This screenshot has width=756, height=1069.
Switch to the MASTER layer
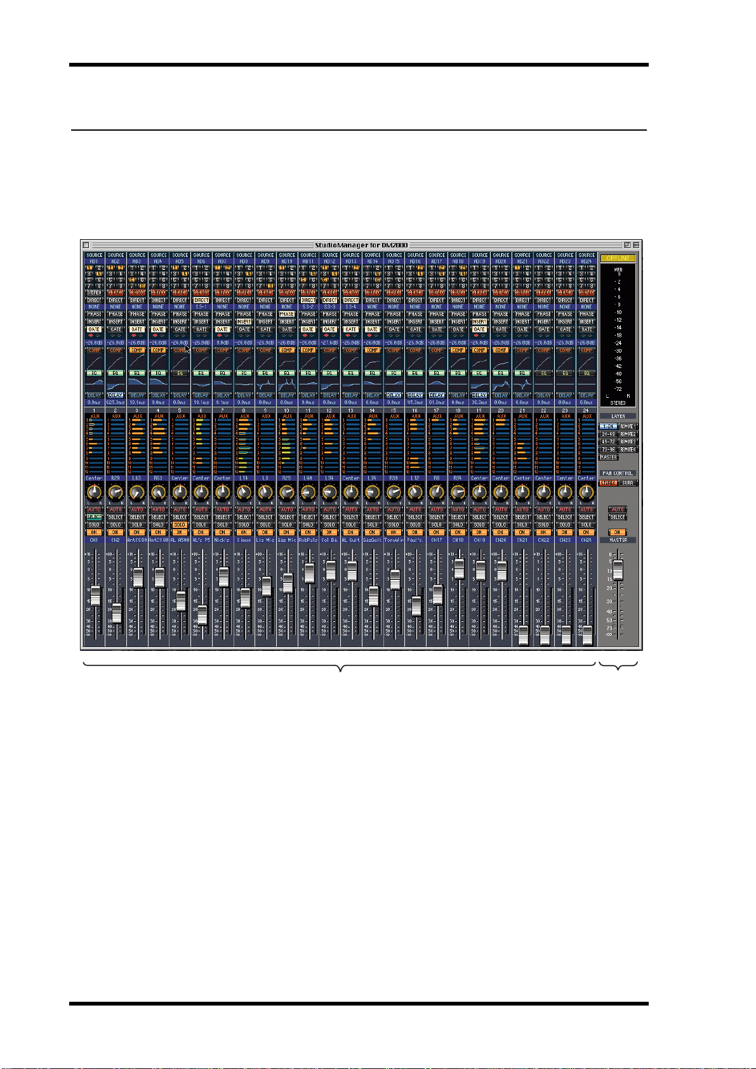608,457
